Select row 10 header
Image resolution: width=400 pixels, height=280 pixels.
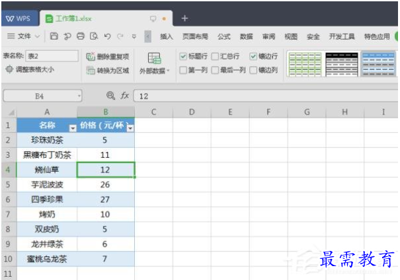(8, 259)
